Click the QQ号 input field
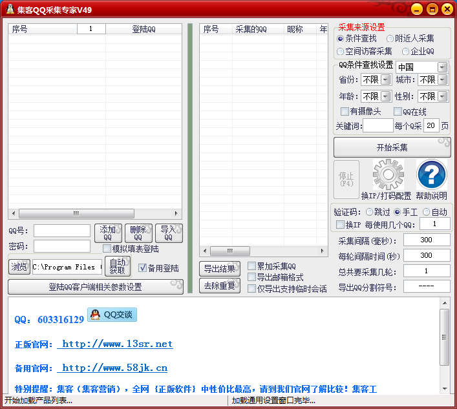Viewport: 457px width, 409px height. pyautogui.click(x=62, y=231)
